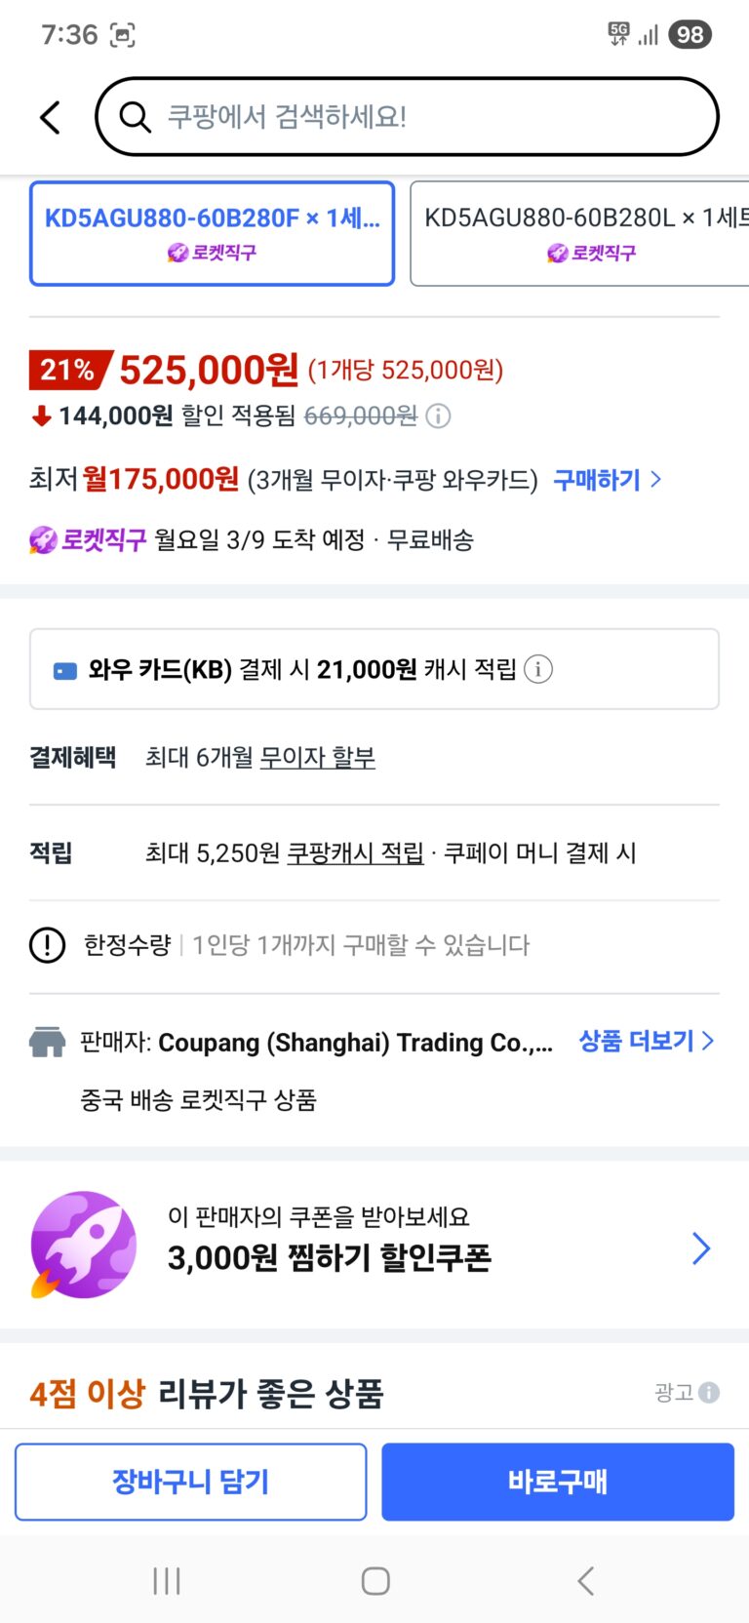This screenshot has width=749, height=1623.
Task: Tap the magnifying glass search icon
Action: [135, 117]
